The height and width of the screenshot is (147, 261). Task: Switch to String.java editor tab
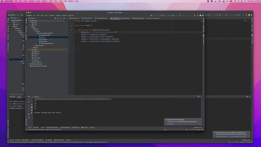coord(126,18)
